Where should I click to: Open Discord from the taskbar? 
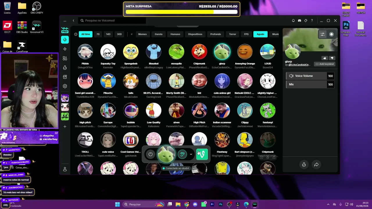click(195, 204)
